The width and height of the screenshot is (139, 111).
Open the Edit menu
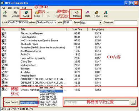tap(9, 8)
